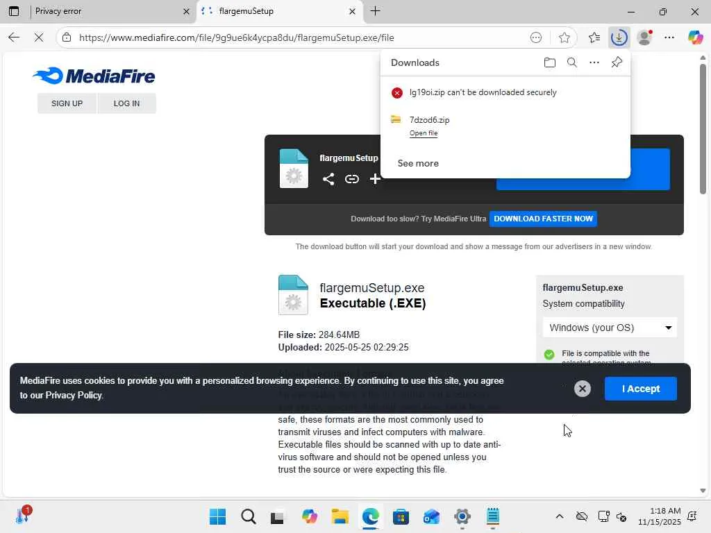The width and height of the screenshot is (711, 533).
Task: Open the address bar more options icon
Action: click(x=536, y=37)
